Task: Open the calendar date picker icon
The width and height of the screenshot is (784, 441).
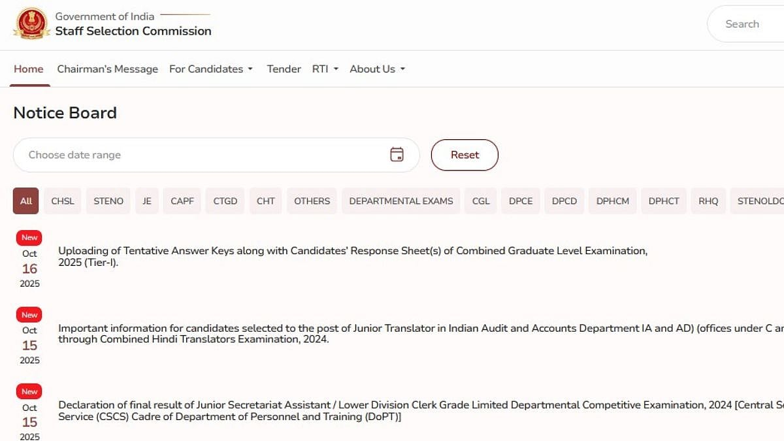Action: coord(397,155)
